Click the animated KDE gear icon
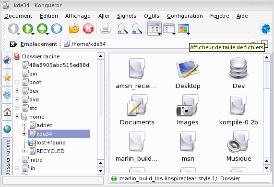274x187 pixels. coord(266,29)
